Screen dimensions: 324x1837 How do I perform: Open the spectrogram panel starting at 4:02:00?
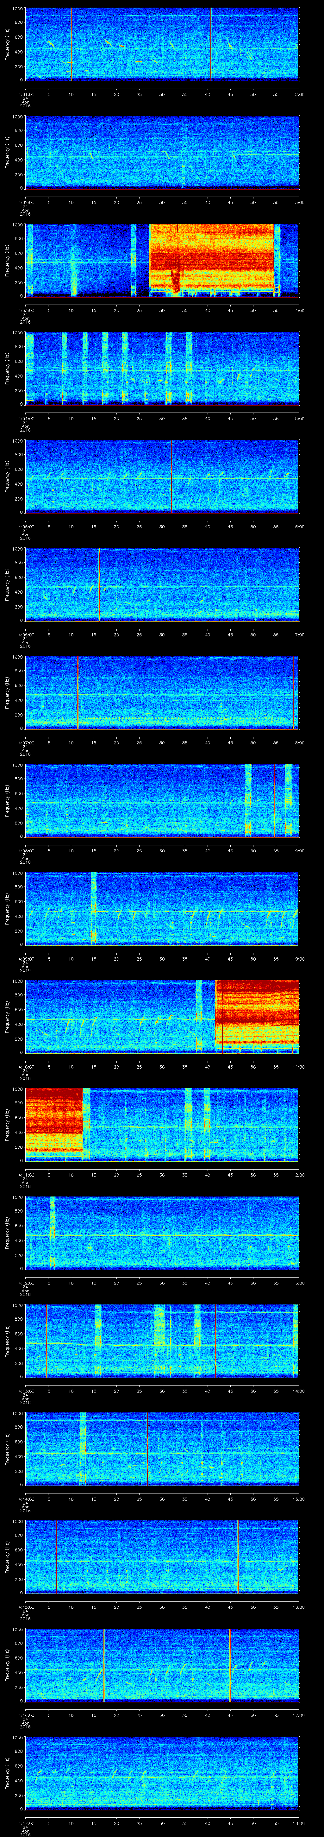(x=162, y=152)
